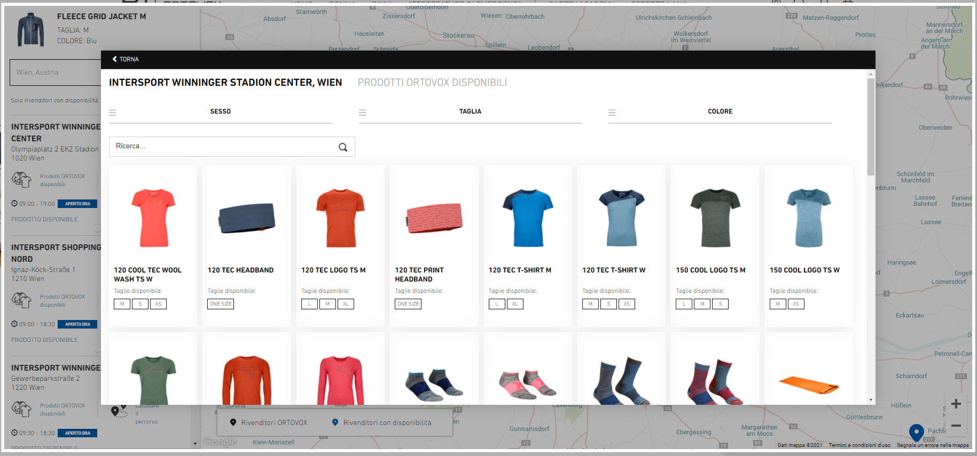Zoom in on the map
Viewport: 977px width, 456px height.
[956, 404]
